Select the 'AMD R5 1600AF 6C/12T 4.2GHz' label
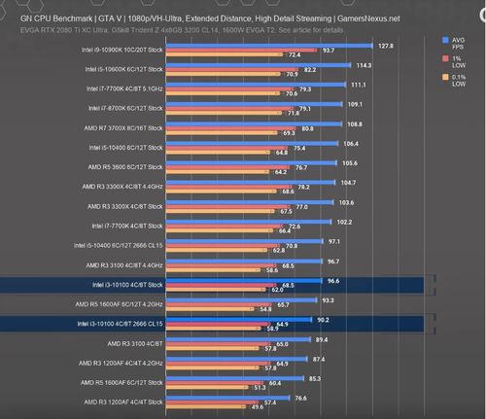The width and height of the screenshot is (486, 419). point(119,304)
